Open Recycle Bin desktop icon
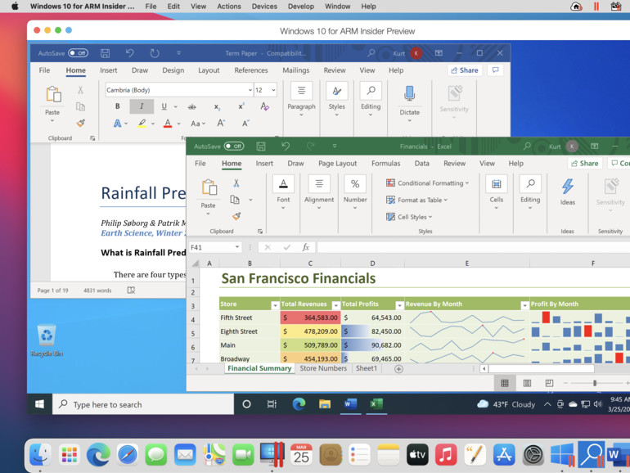The height and width of the screenshot is (473, 630). pyautogui.click(x=47, y=340)
